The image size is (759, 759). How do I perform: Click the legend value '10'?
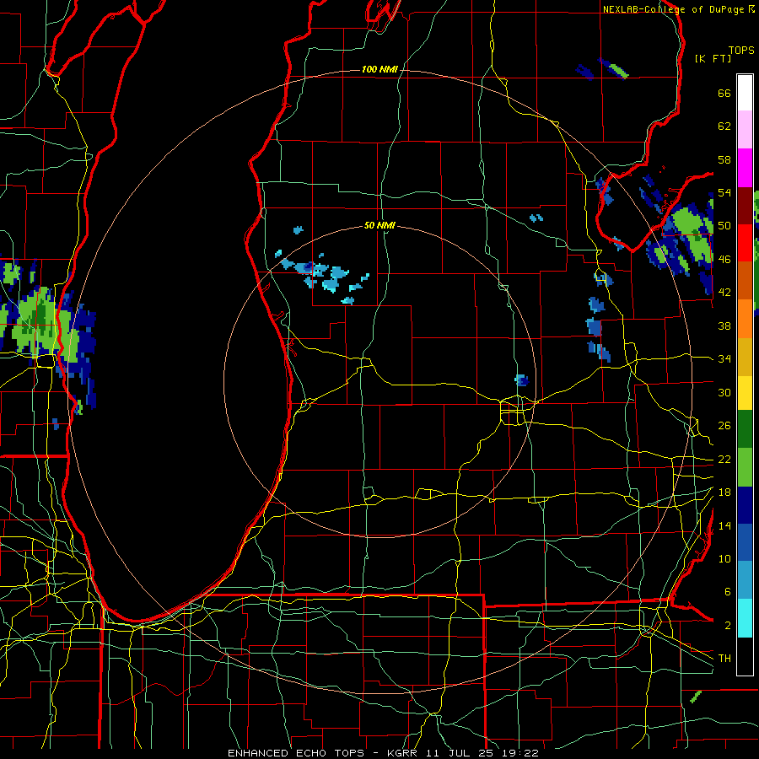724,558
